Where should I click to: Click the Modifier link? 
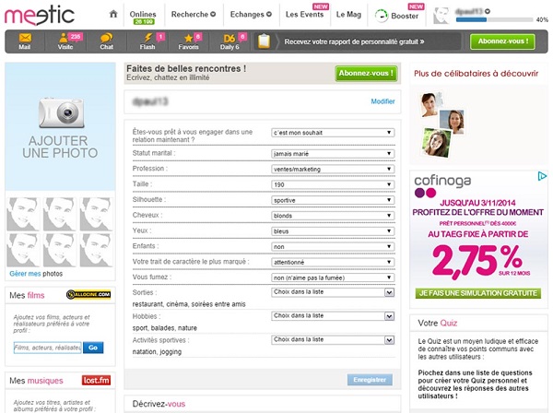382,101
